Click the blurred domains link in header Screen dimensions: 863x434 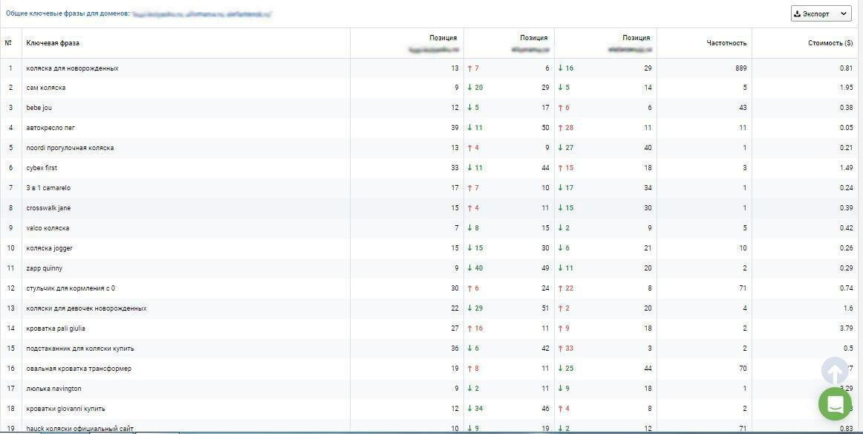pos(202,13)
